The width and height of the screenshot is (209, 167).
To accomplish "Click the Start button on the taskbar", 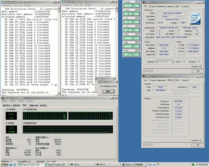I will [x=5, y=164].
